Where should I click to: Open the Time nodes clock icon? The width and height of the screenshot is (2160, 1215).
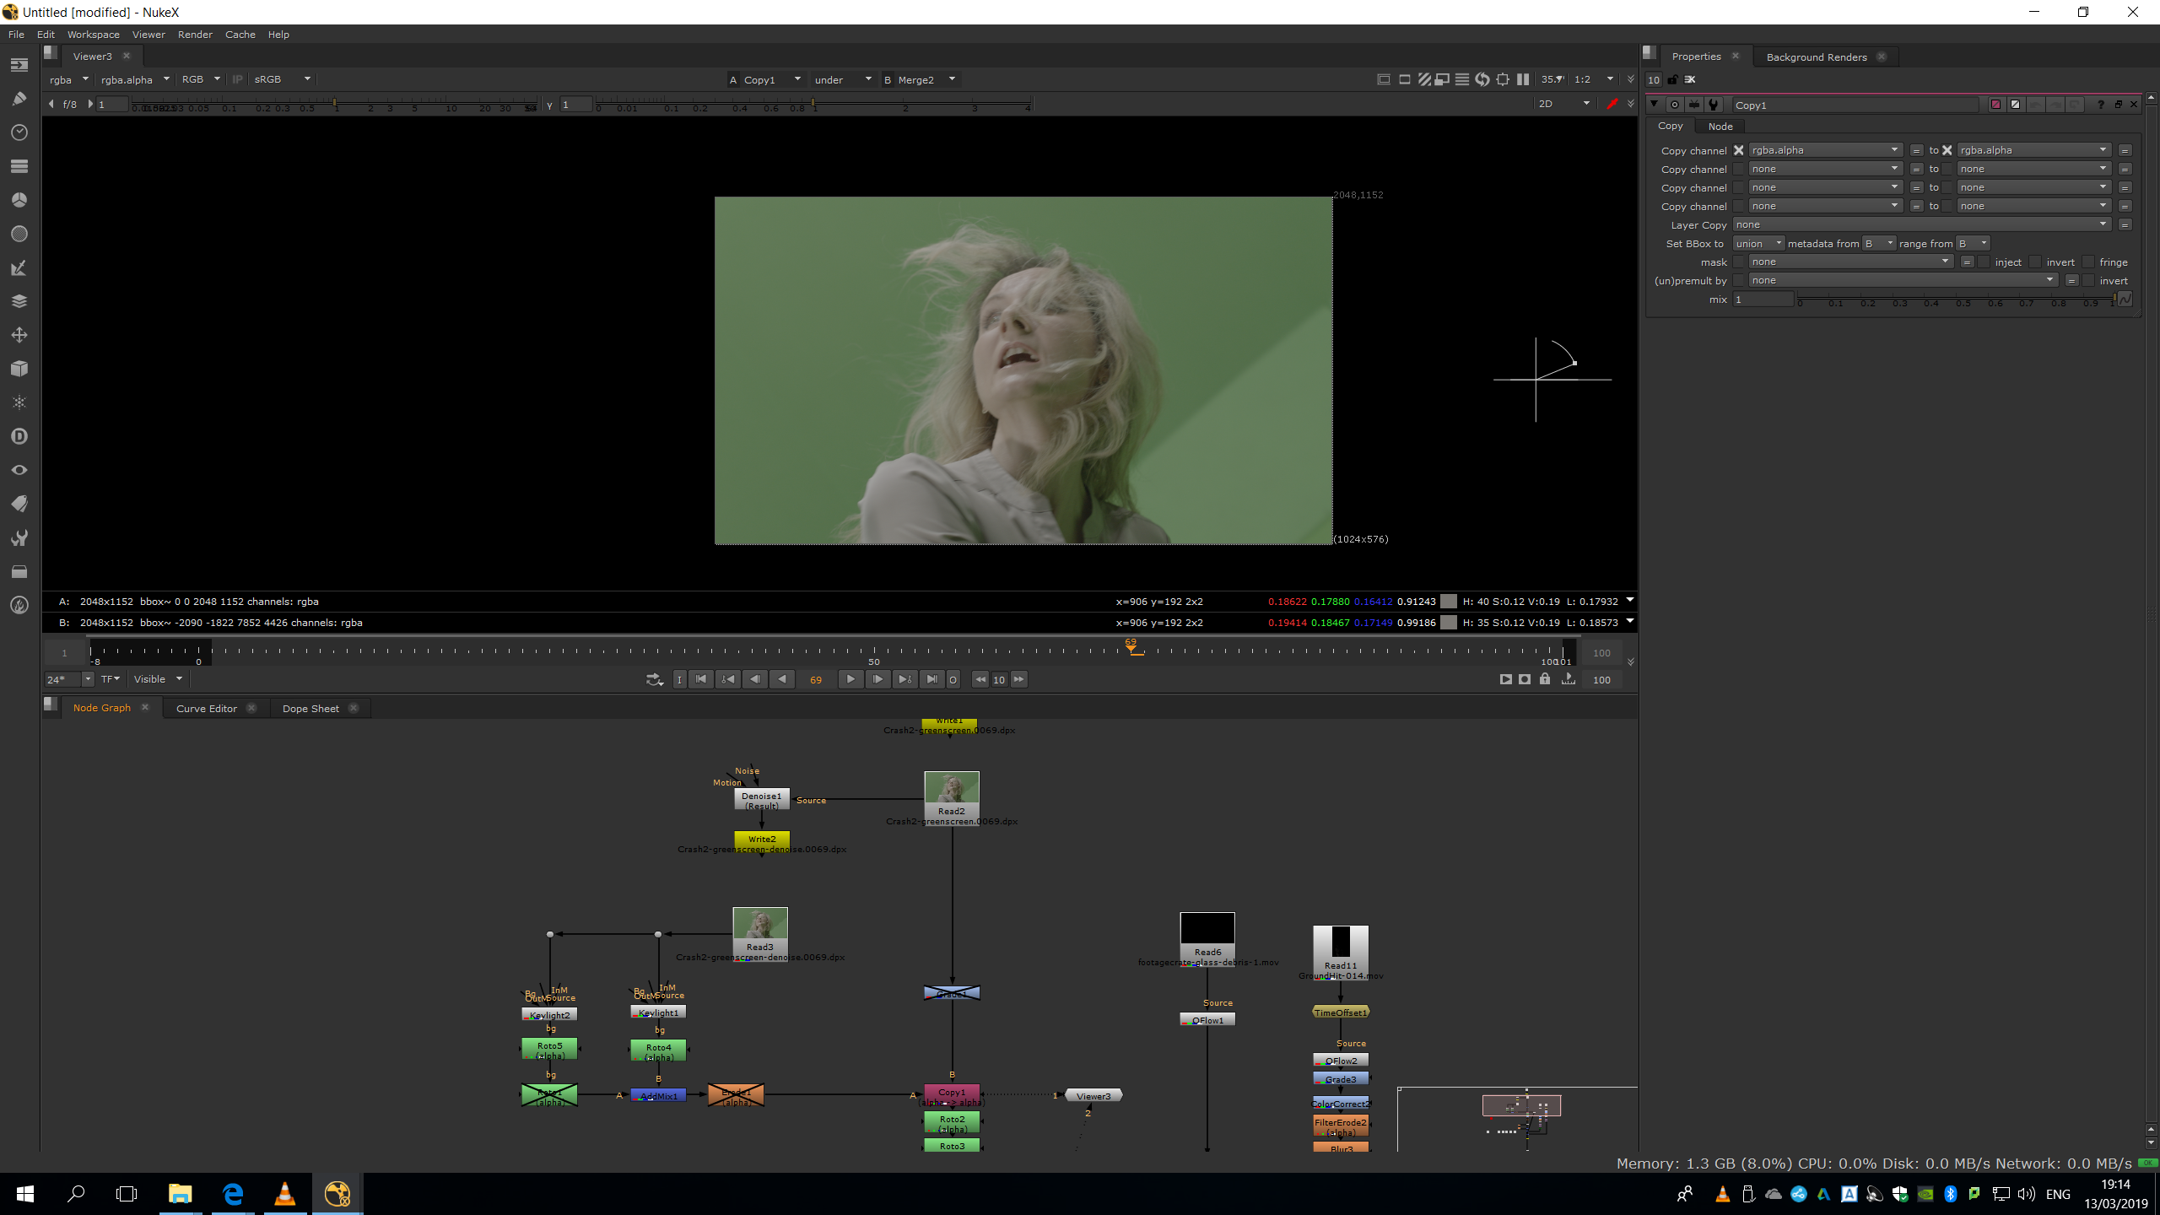[19, 132]
